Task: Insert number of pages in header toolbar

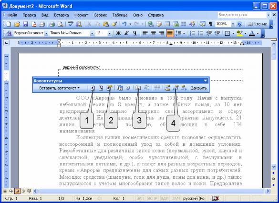Action: coord(101,88)
